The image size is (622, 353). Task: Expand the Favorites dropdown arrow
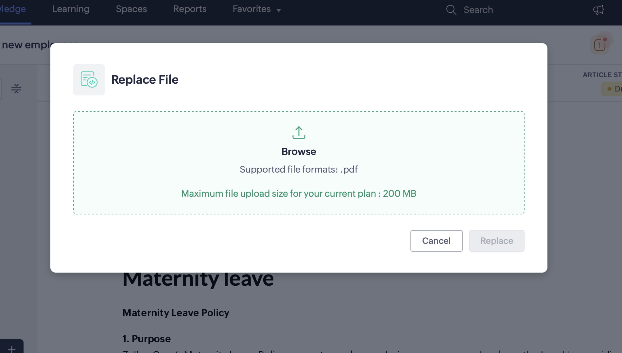[279, 10]
